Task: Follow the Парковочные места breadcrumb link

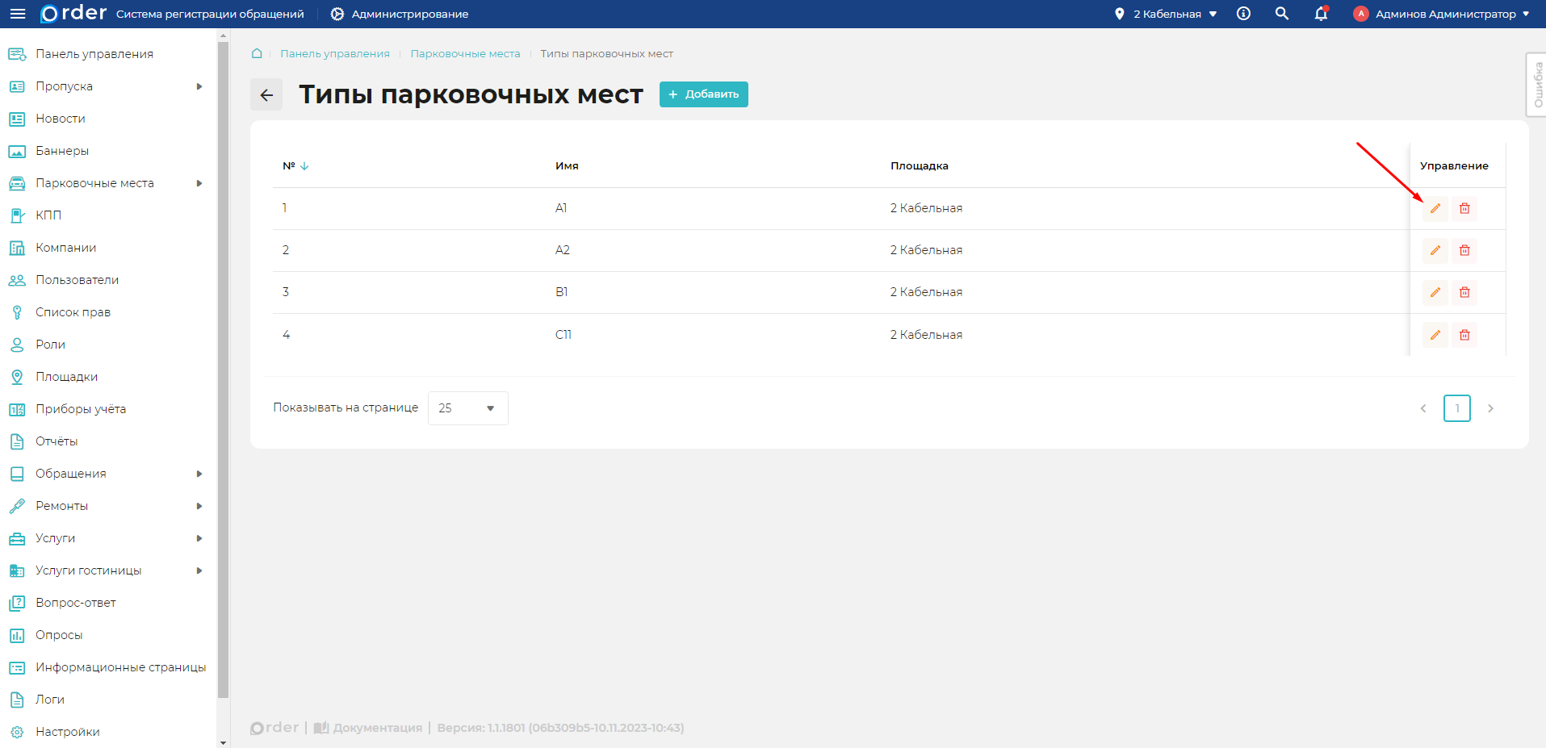Action: point(465,54)
